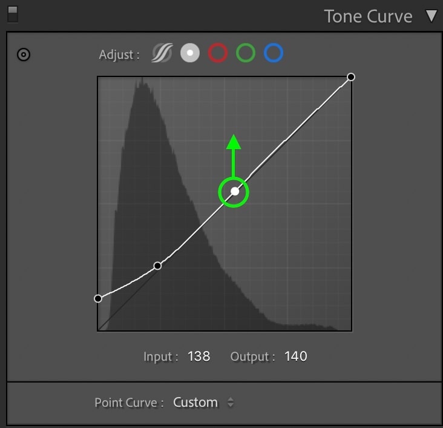
Task: Toggle the Tone Curve panel on/off switch
Action: click(13, 15)
